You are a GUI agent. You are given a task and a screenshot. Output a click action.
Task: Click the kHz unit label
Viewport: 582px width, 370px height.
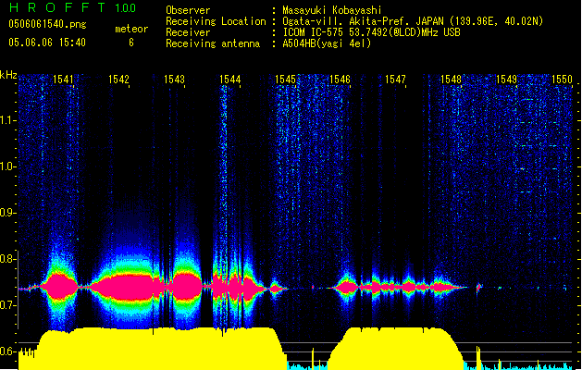click(x=9, y=75)
